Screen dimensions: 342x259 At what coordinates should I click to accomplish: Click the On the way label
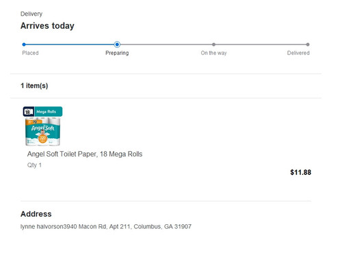(x=213, y=53)
